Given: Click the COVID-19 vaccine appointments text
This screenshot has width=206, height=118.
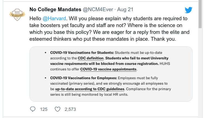Looking at the screenshot, I should tap(108, 69).
